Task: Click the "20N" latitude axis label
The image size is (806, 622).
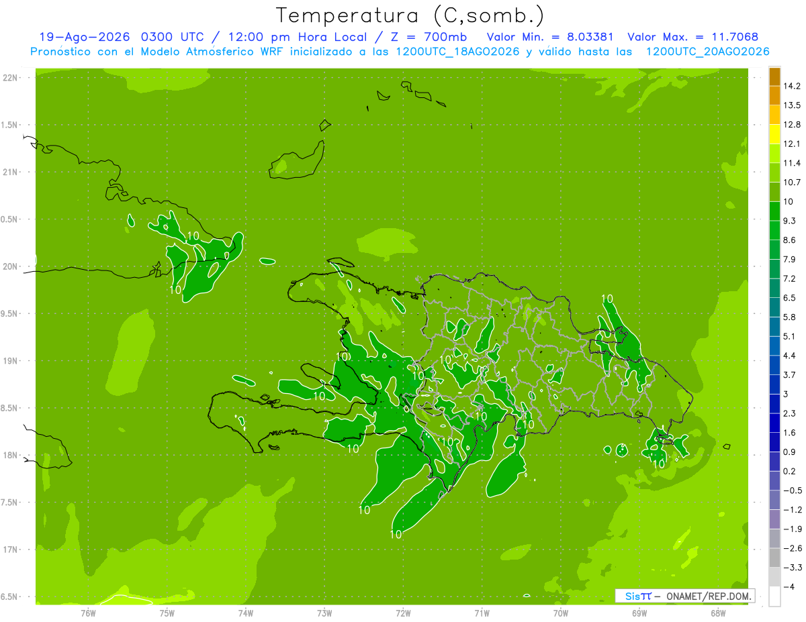Action: pos(11,266)
